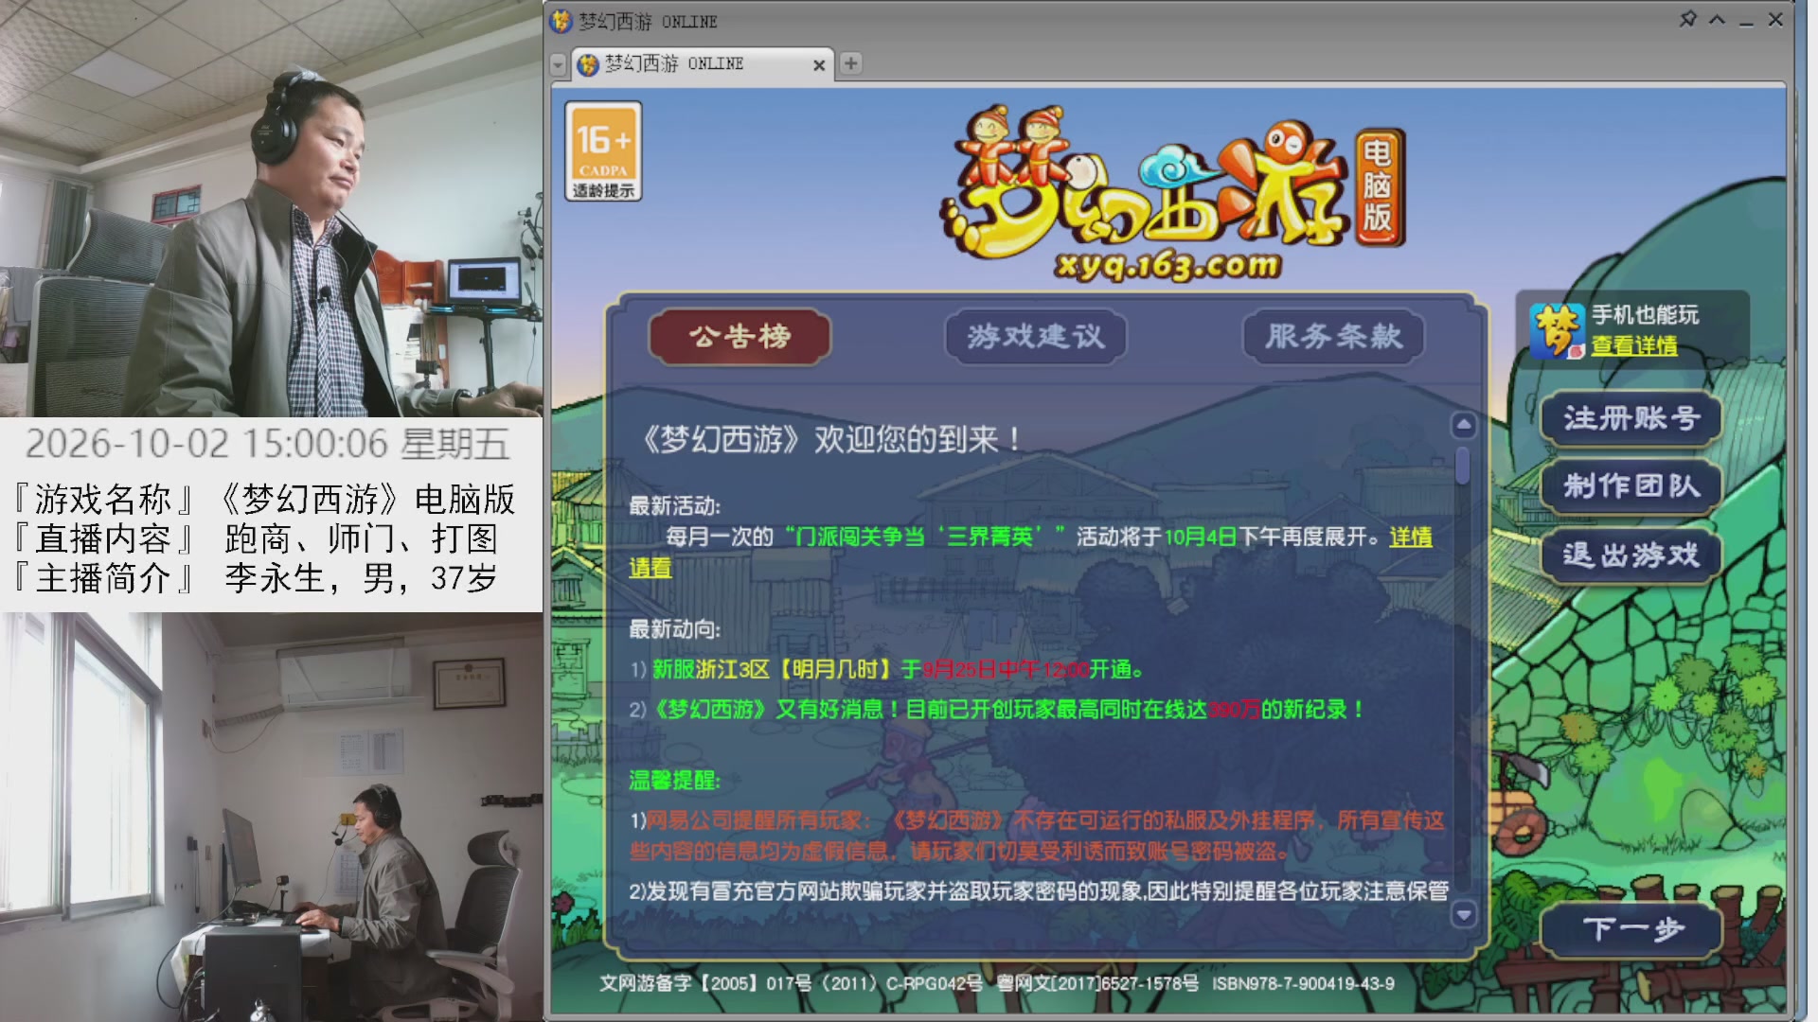Viewport: 1818px width, 1022px height.
Task: Click the 新服浙江3区【明月几时】 announcement line
Action: pyautogui.click(x=887, y=670)
